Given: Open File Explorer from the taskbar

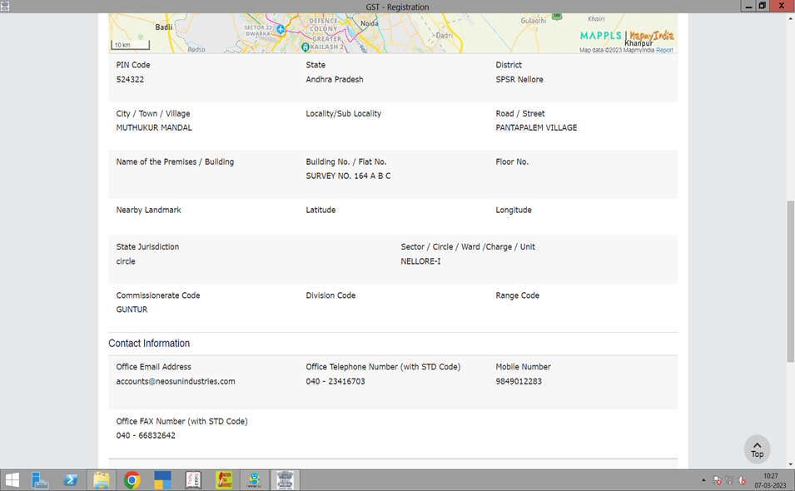Looking at the screenshot, I should (x=102, y=480).
